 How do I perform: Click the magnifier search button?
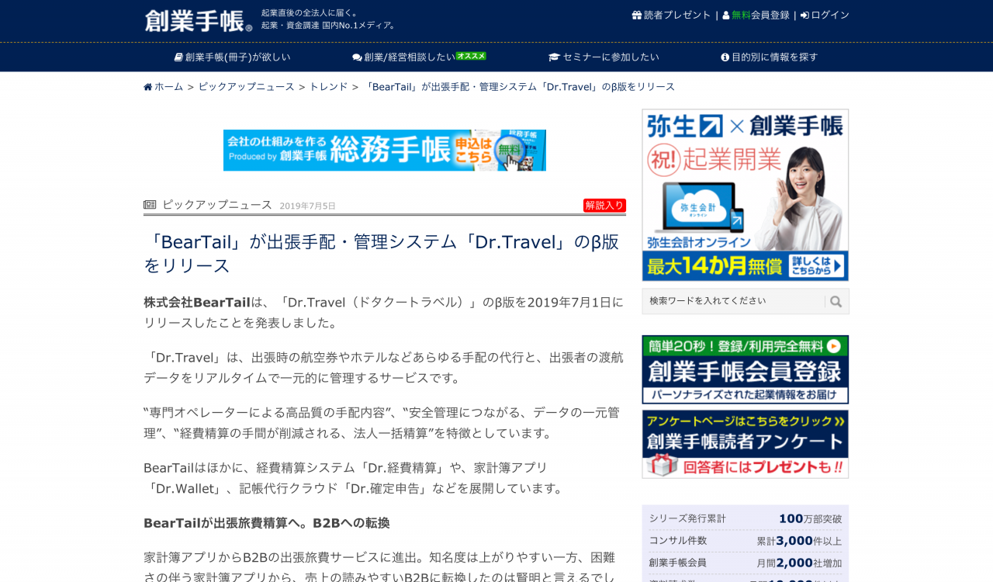tap(836, 302)
